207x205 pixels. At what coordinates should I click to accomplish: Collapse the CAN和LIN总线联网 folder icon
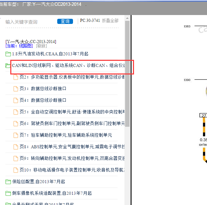pos(8,66)
